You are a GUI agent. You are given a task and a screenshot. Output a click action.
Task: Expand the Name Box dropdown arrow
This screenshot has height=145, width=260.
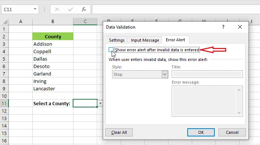(35, 9)
